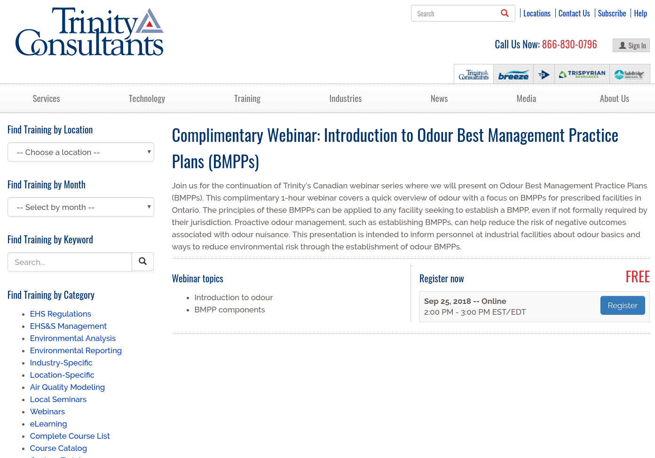Open the About Us menu
Image resolution: width=655 pixels, height=458 pixels.
tap(615, 99)
